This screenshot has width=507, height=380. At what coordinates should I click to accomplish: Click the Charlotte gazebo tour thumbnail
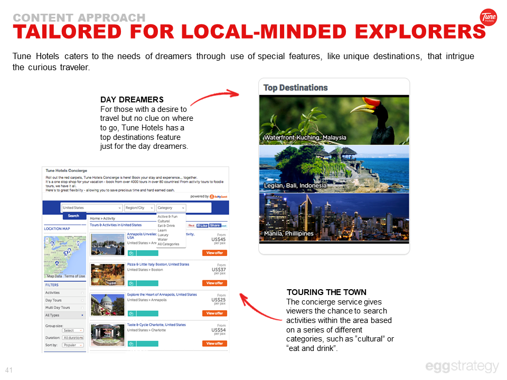click(107, 336)
